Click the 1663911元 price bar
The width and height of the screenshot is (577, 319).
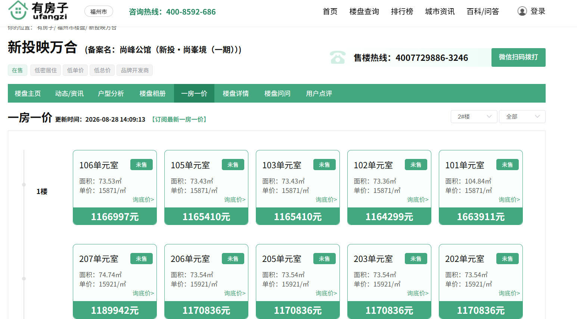click(x=481, y=216)
